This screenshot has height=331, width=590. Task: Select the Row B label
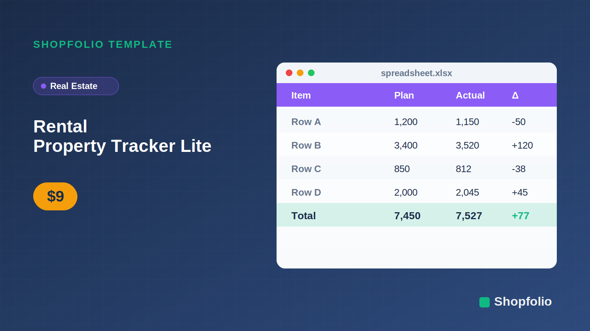[x=306, y=145]
